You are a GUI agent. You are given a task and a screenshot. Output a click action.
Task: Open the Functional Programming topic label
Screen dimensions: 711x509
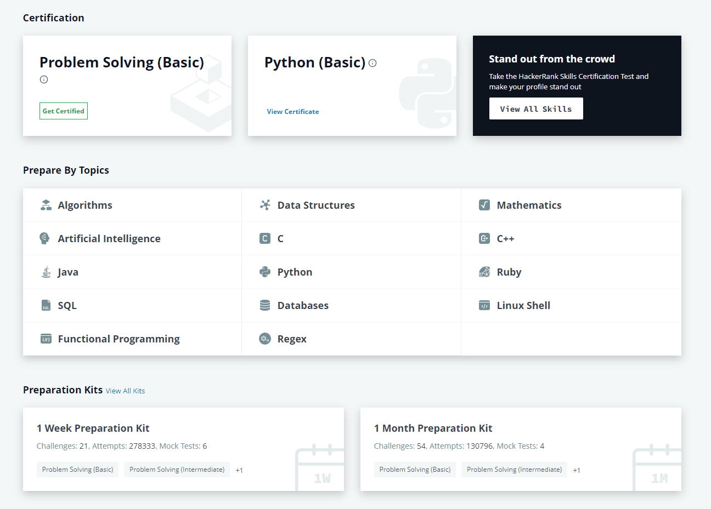point(119,339)
